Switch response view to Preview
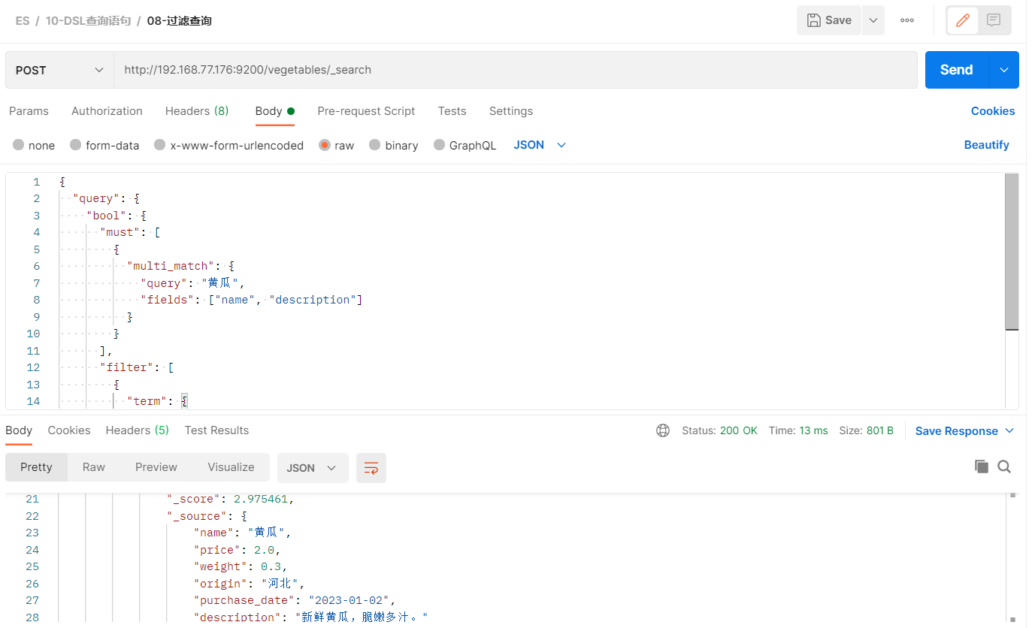The height and width of the screenshot is (628, 1035). click(x=156, y=467)
